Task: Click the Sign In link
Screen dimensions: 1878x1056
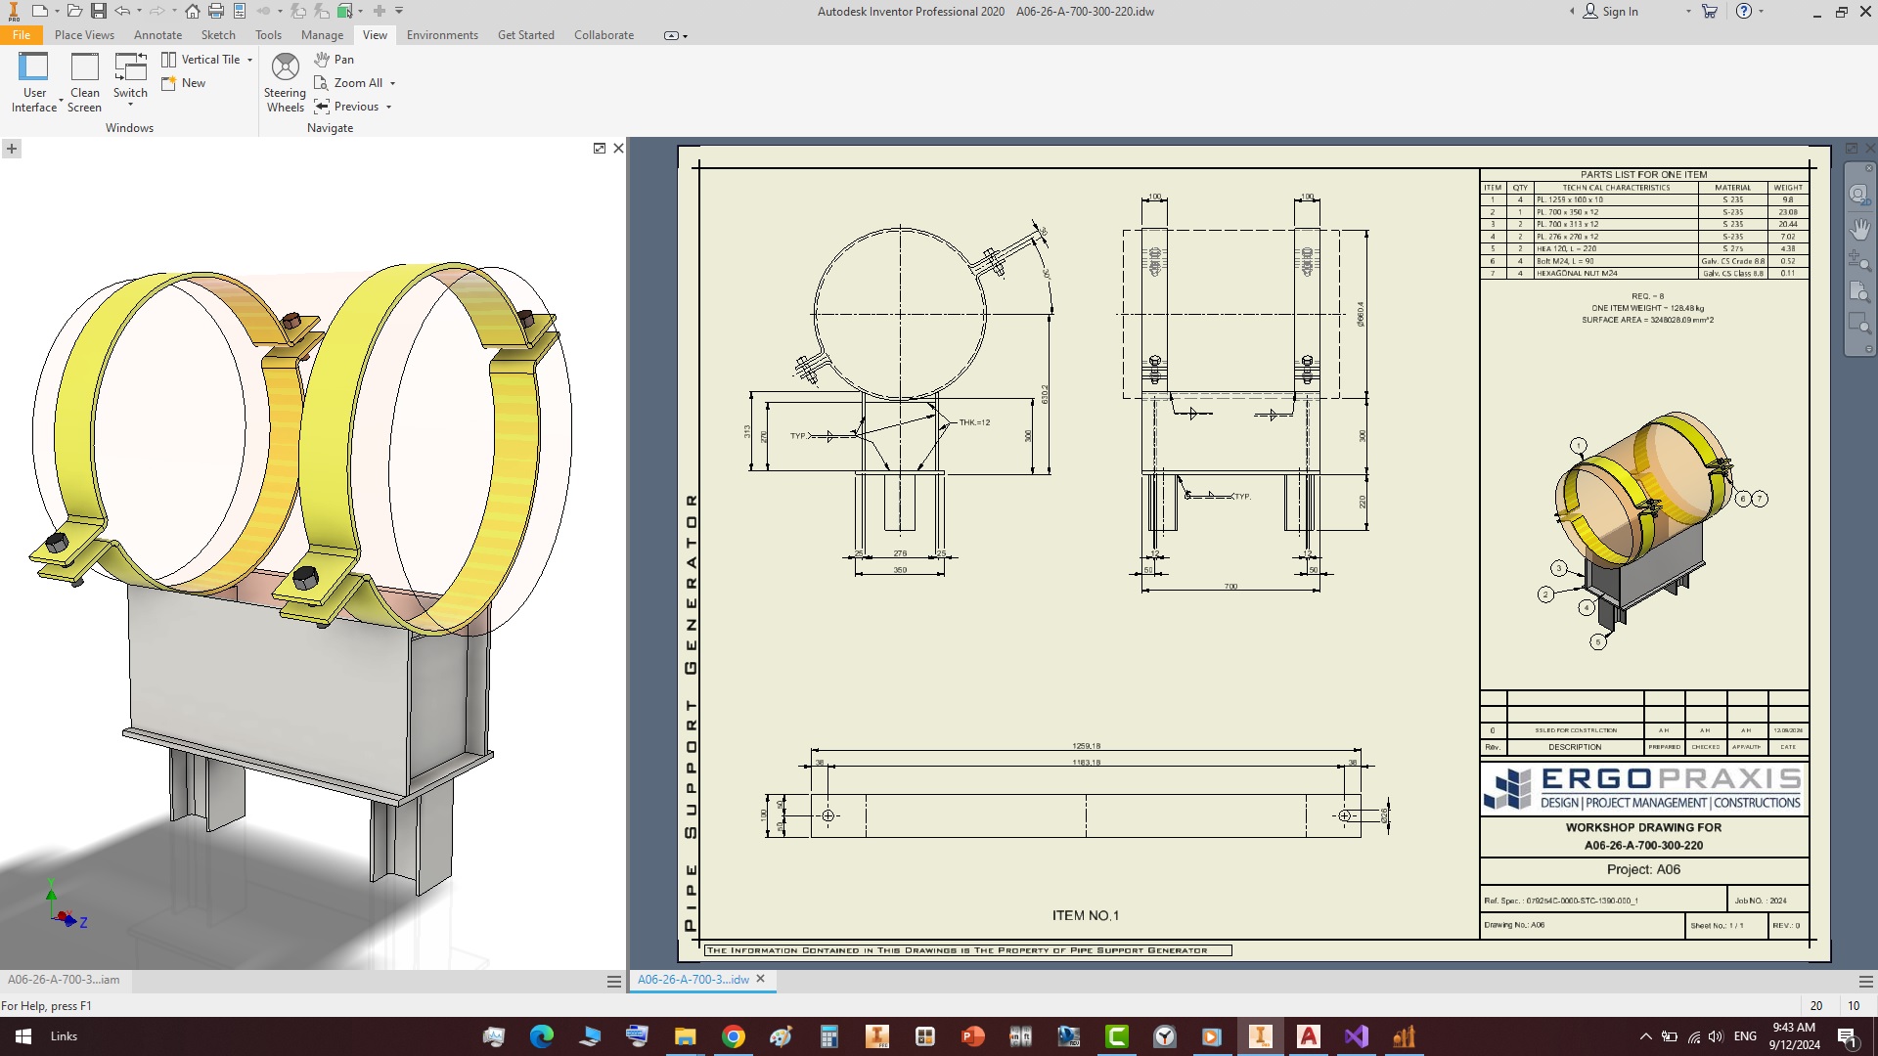Action: click(1619, 12)
